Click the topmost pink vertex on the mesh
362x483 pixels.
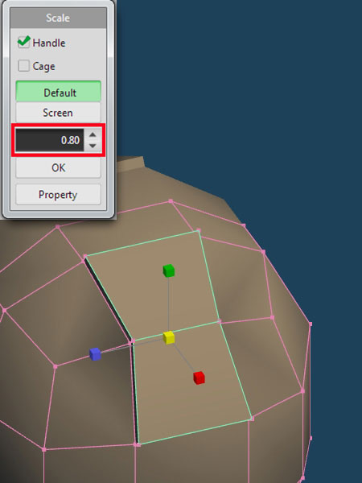click(x=171, y=201)
